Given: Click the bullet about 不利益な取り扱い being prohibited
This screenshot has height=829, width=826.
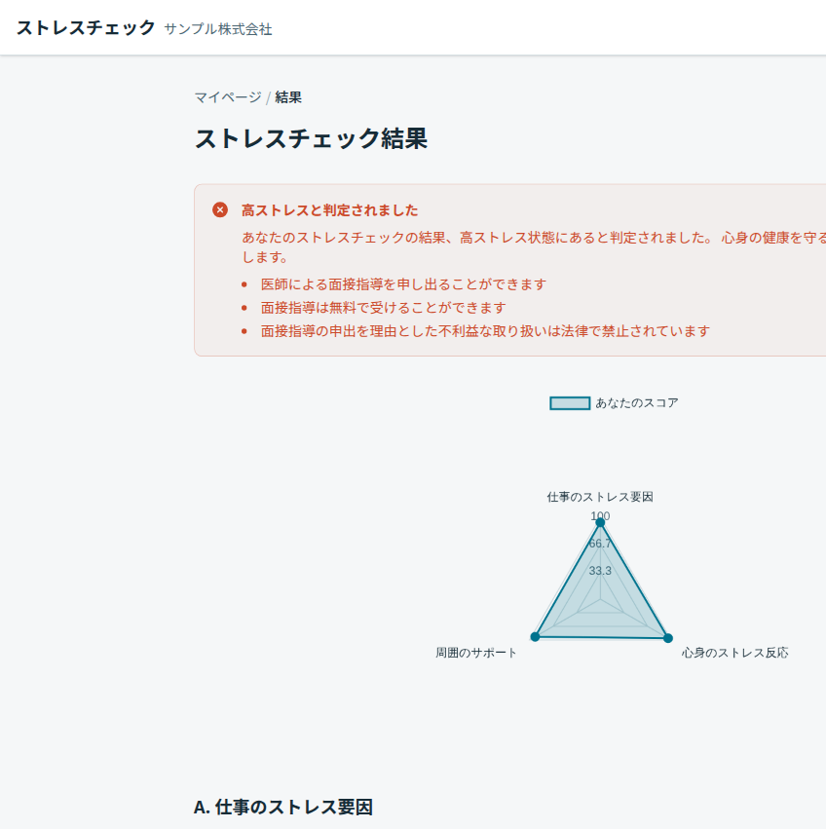Looking at the screenshot, I should [x=485, y=331].
